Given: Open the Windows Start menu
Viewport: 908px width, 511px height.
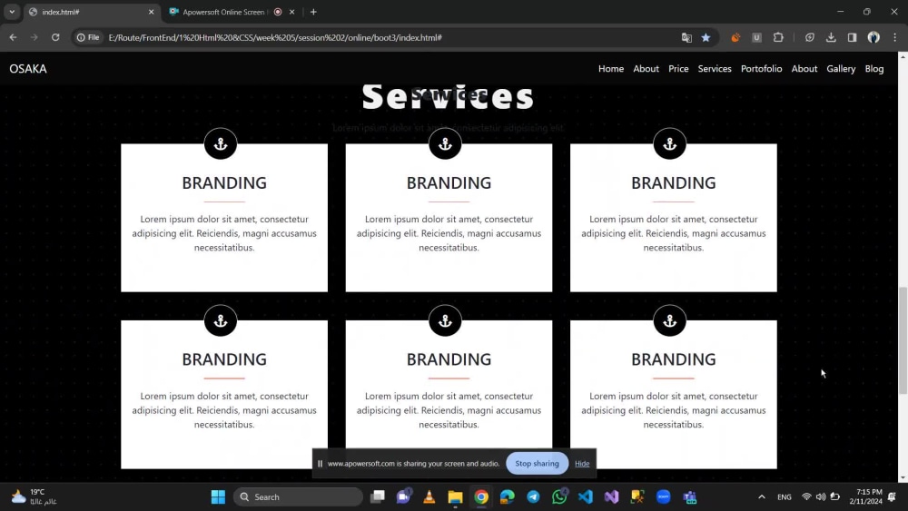Looking at the screenshot, I should [x=218, y=496].
